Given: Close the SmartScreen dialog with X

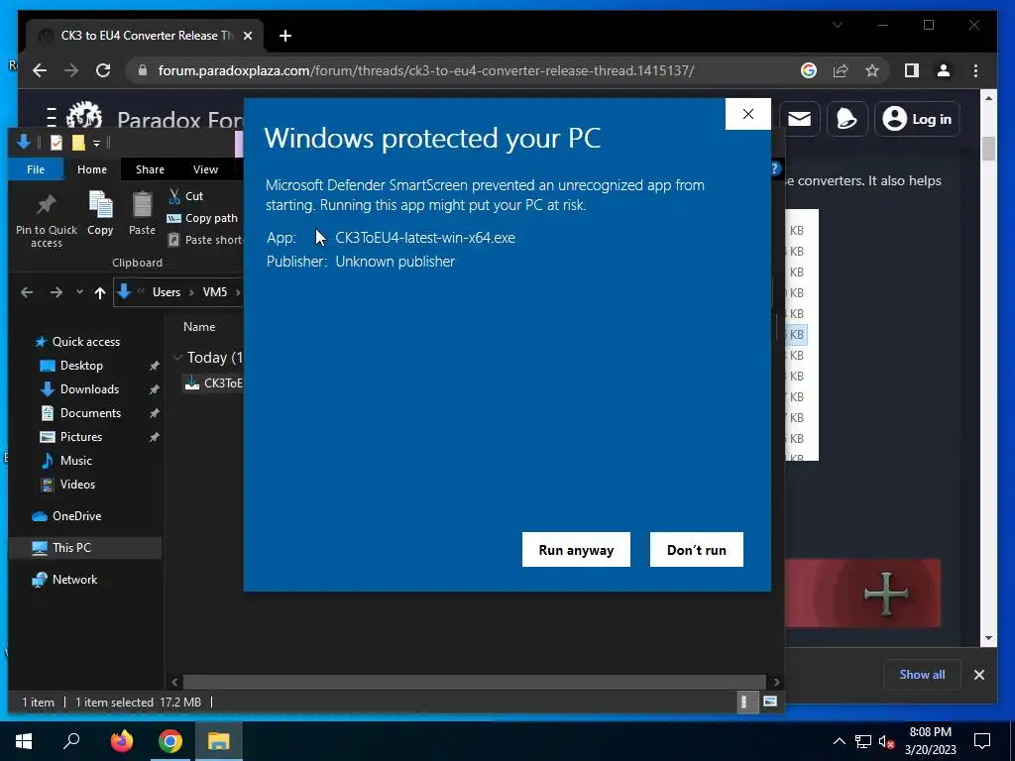Looking at the screenshot, I should click(748, 114).
